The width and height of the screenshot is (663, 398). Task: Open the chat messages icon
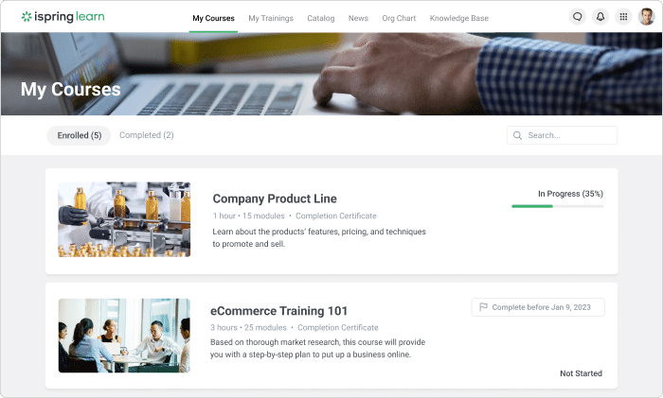coord(577,17)
